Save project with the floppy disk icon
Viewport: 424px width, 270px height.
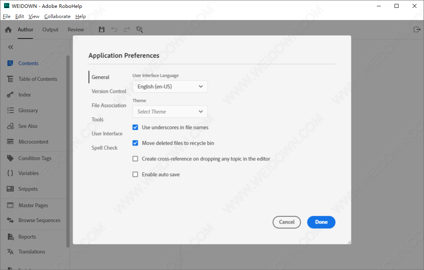tap(102, 29)
